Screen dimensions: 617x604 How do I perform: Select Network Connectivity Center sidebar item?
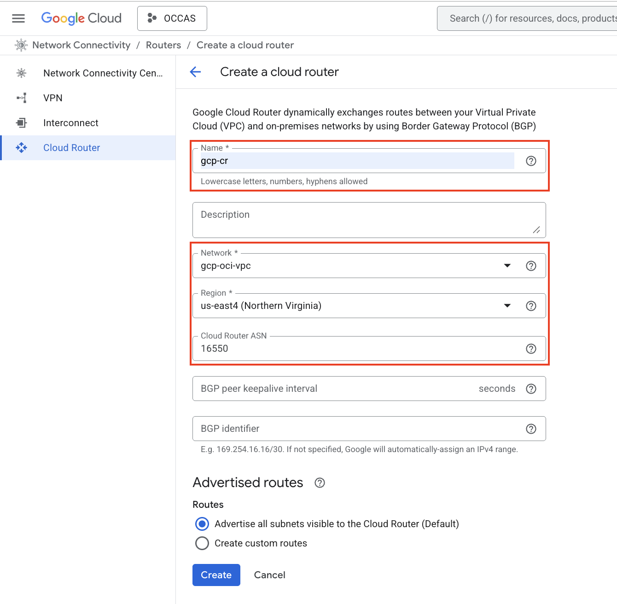tap(103, 73)
